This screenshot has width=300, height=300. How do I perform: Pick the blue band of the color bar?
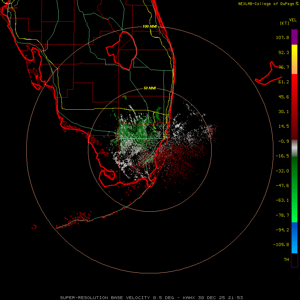[294, 238]
